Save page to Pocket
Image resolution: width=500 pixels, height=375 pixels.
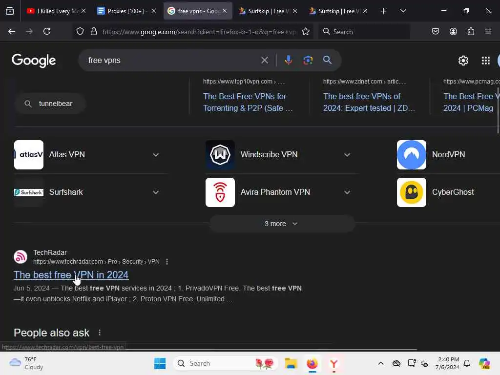435,31
